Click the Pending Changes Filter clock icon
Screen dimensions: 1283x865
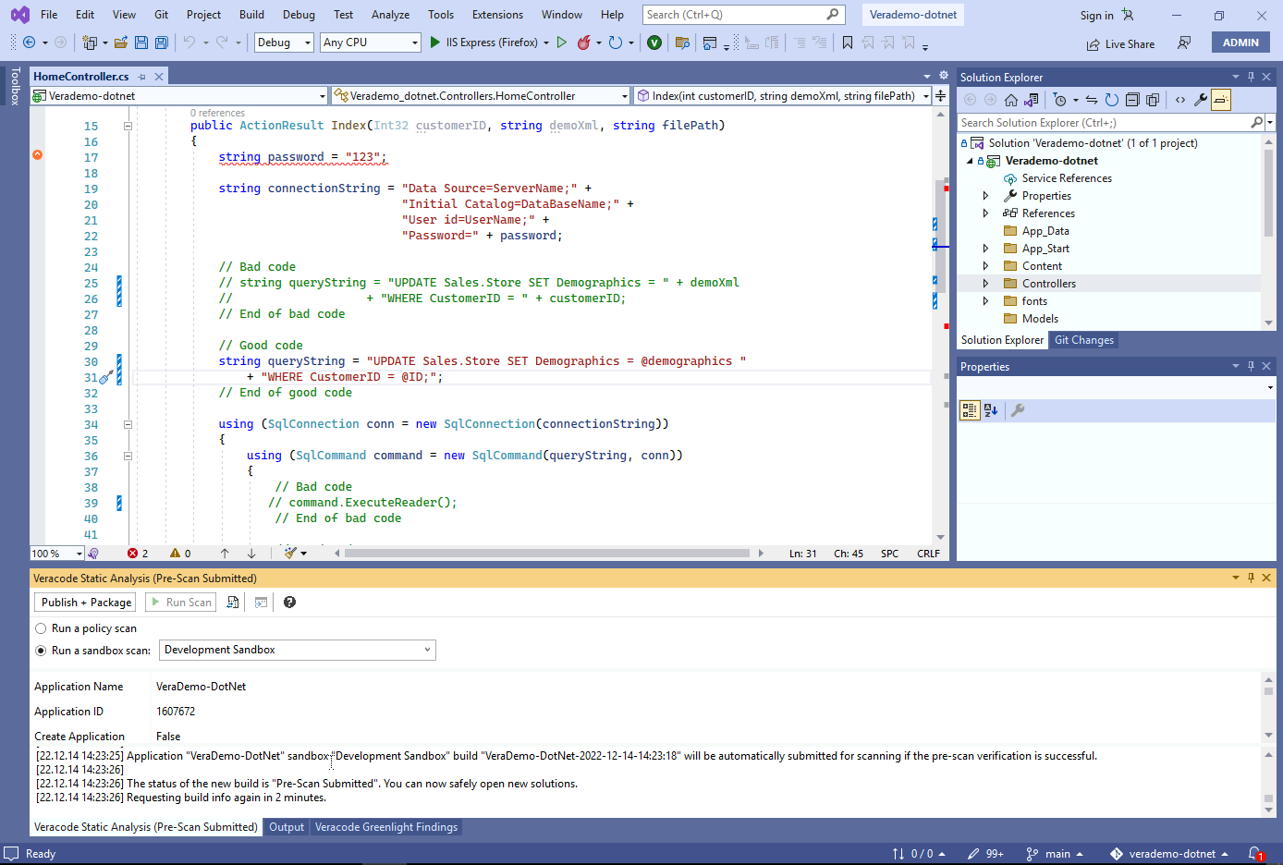coord(1060,100)
